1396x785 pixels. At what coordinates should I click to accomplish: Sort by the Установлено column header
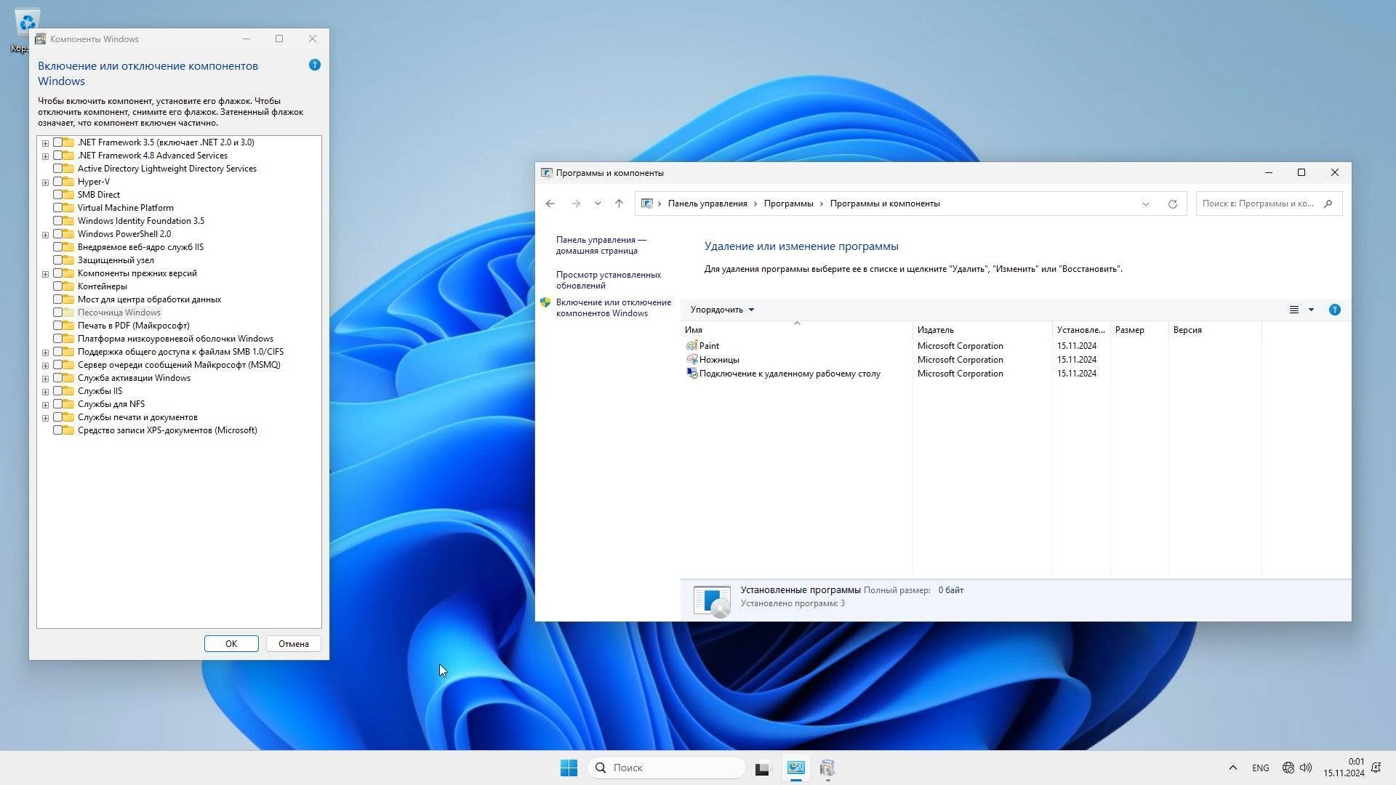pyautogui.click(x=1081, y=330)
